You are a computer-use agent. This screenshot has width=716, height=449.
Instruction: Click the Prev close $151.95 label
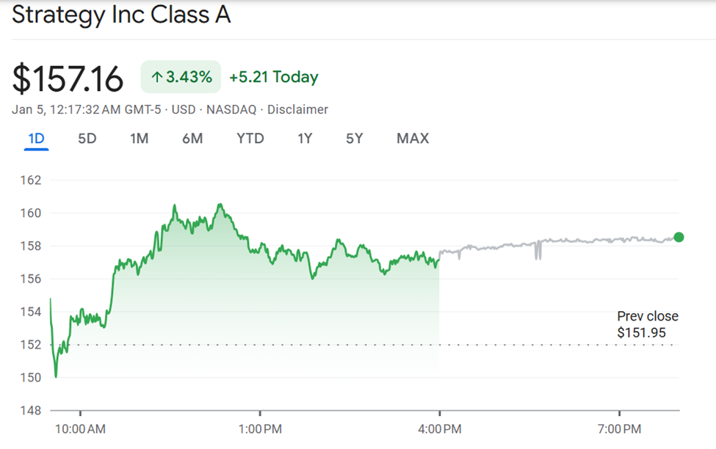(x=649, y=324)
